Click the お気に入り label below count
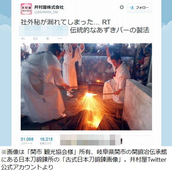The width and height of the screenshot is (172, 171). pos(46,143)
